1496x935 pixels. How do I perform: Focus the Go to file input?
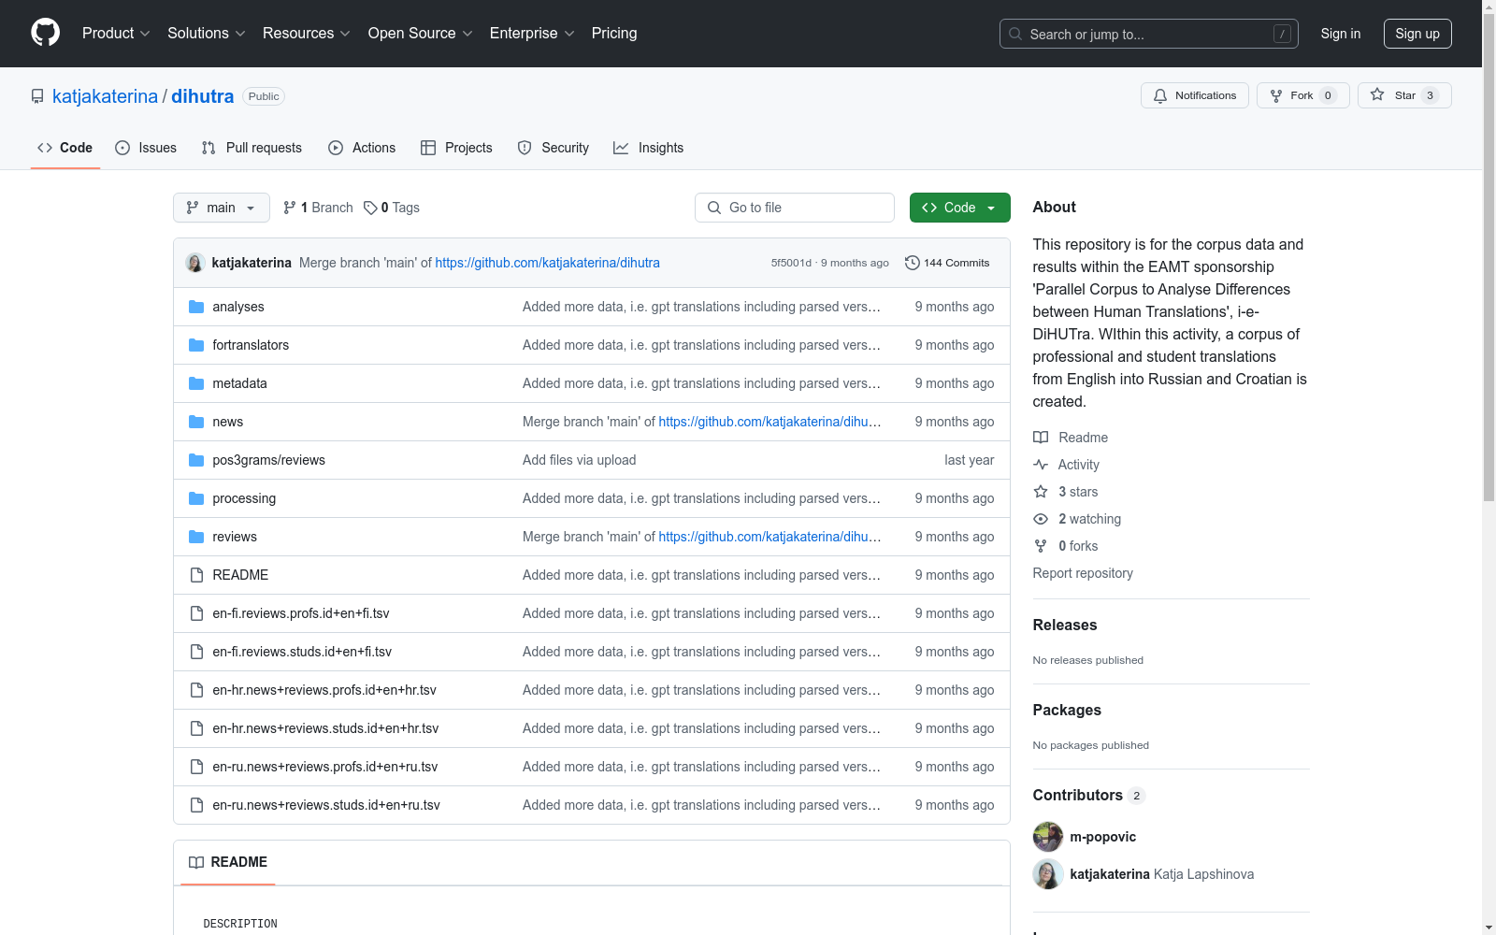click(795, 208)
